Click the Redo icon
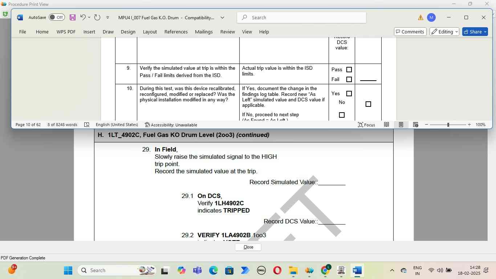 97,17
